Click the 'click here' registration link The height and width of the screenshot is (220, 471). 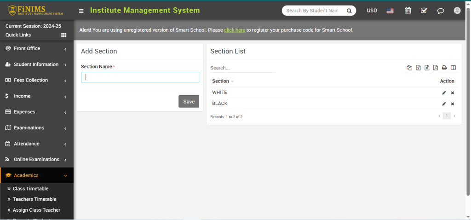click(234, 30)
